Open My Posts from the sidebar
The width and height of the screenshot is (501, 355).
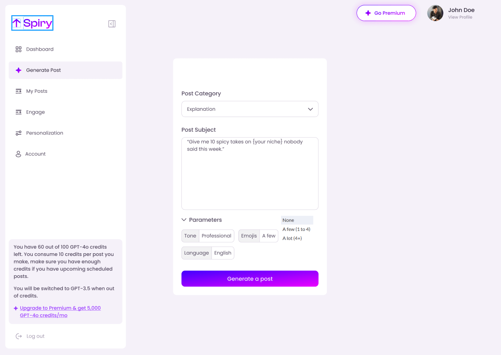[38, 91]
